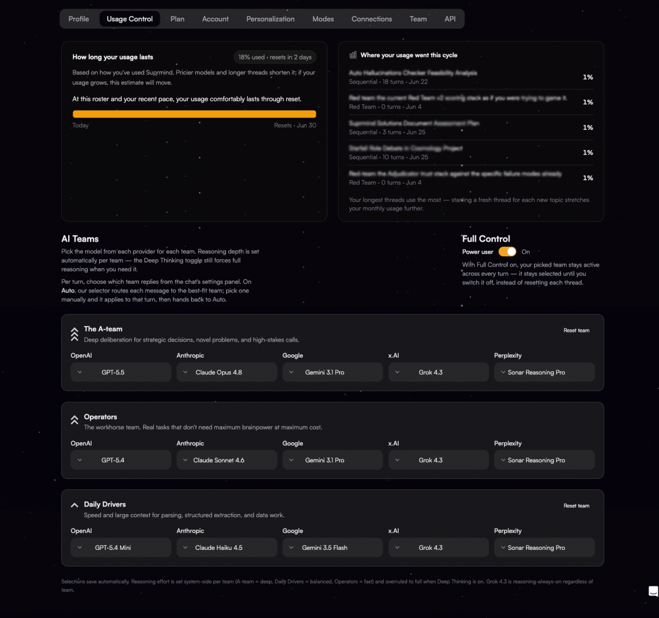
Task: Open A-team x.AI Grok 4.3 dropdown
Action: [x=439, y=372]
